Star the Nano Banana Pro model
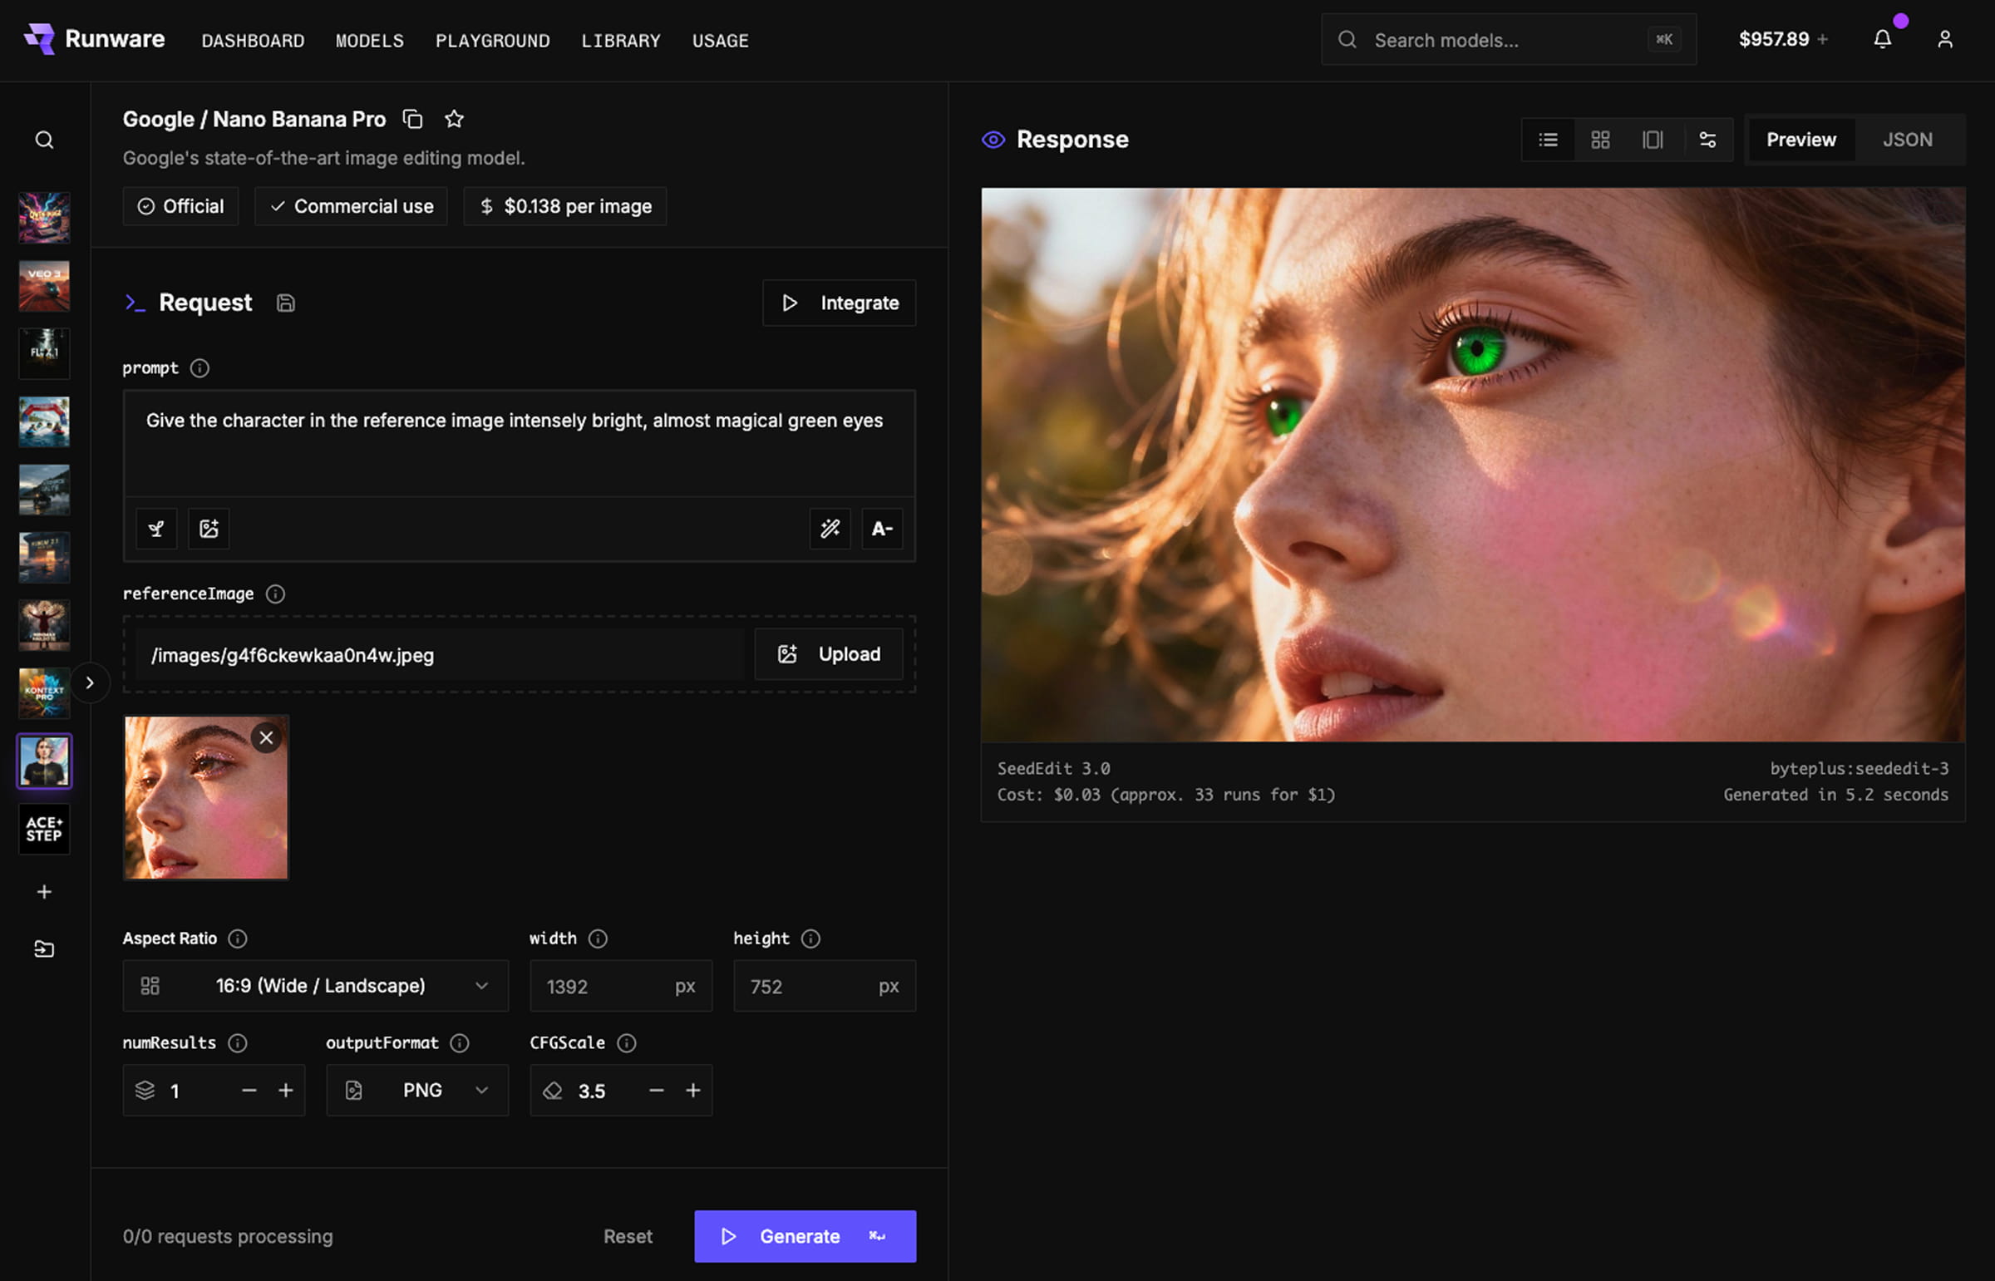 pyautogui.click(x=454, y=118)
